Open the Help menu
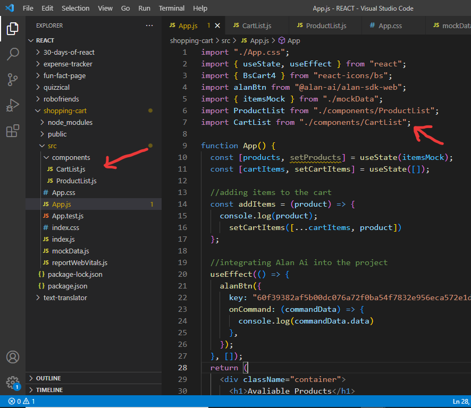 200,8
